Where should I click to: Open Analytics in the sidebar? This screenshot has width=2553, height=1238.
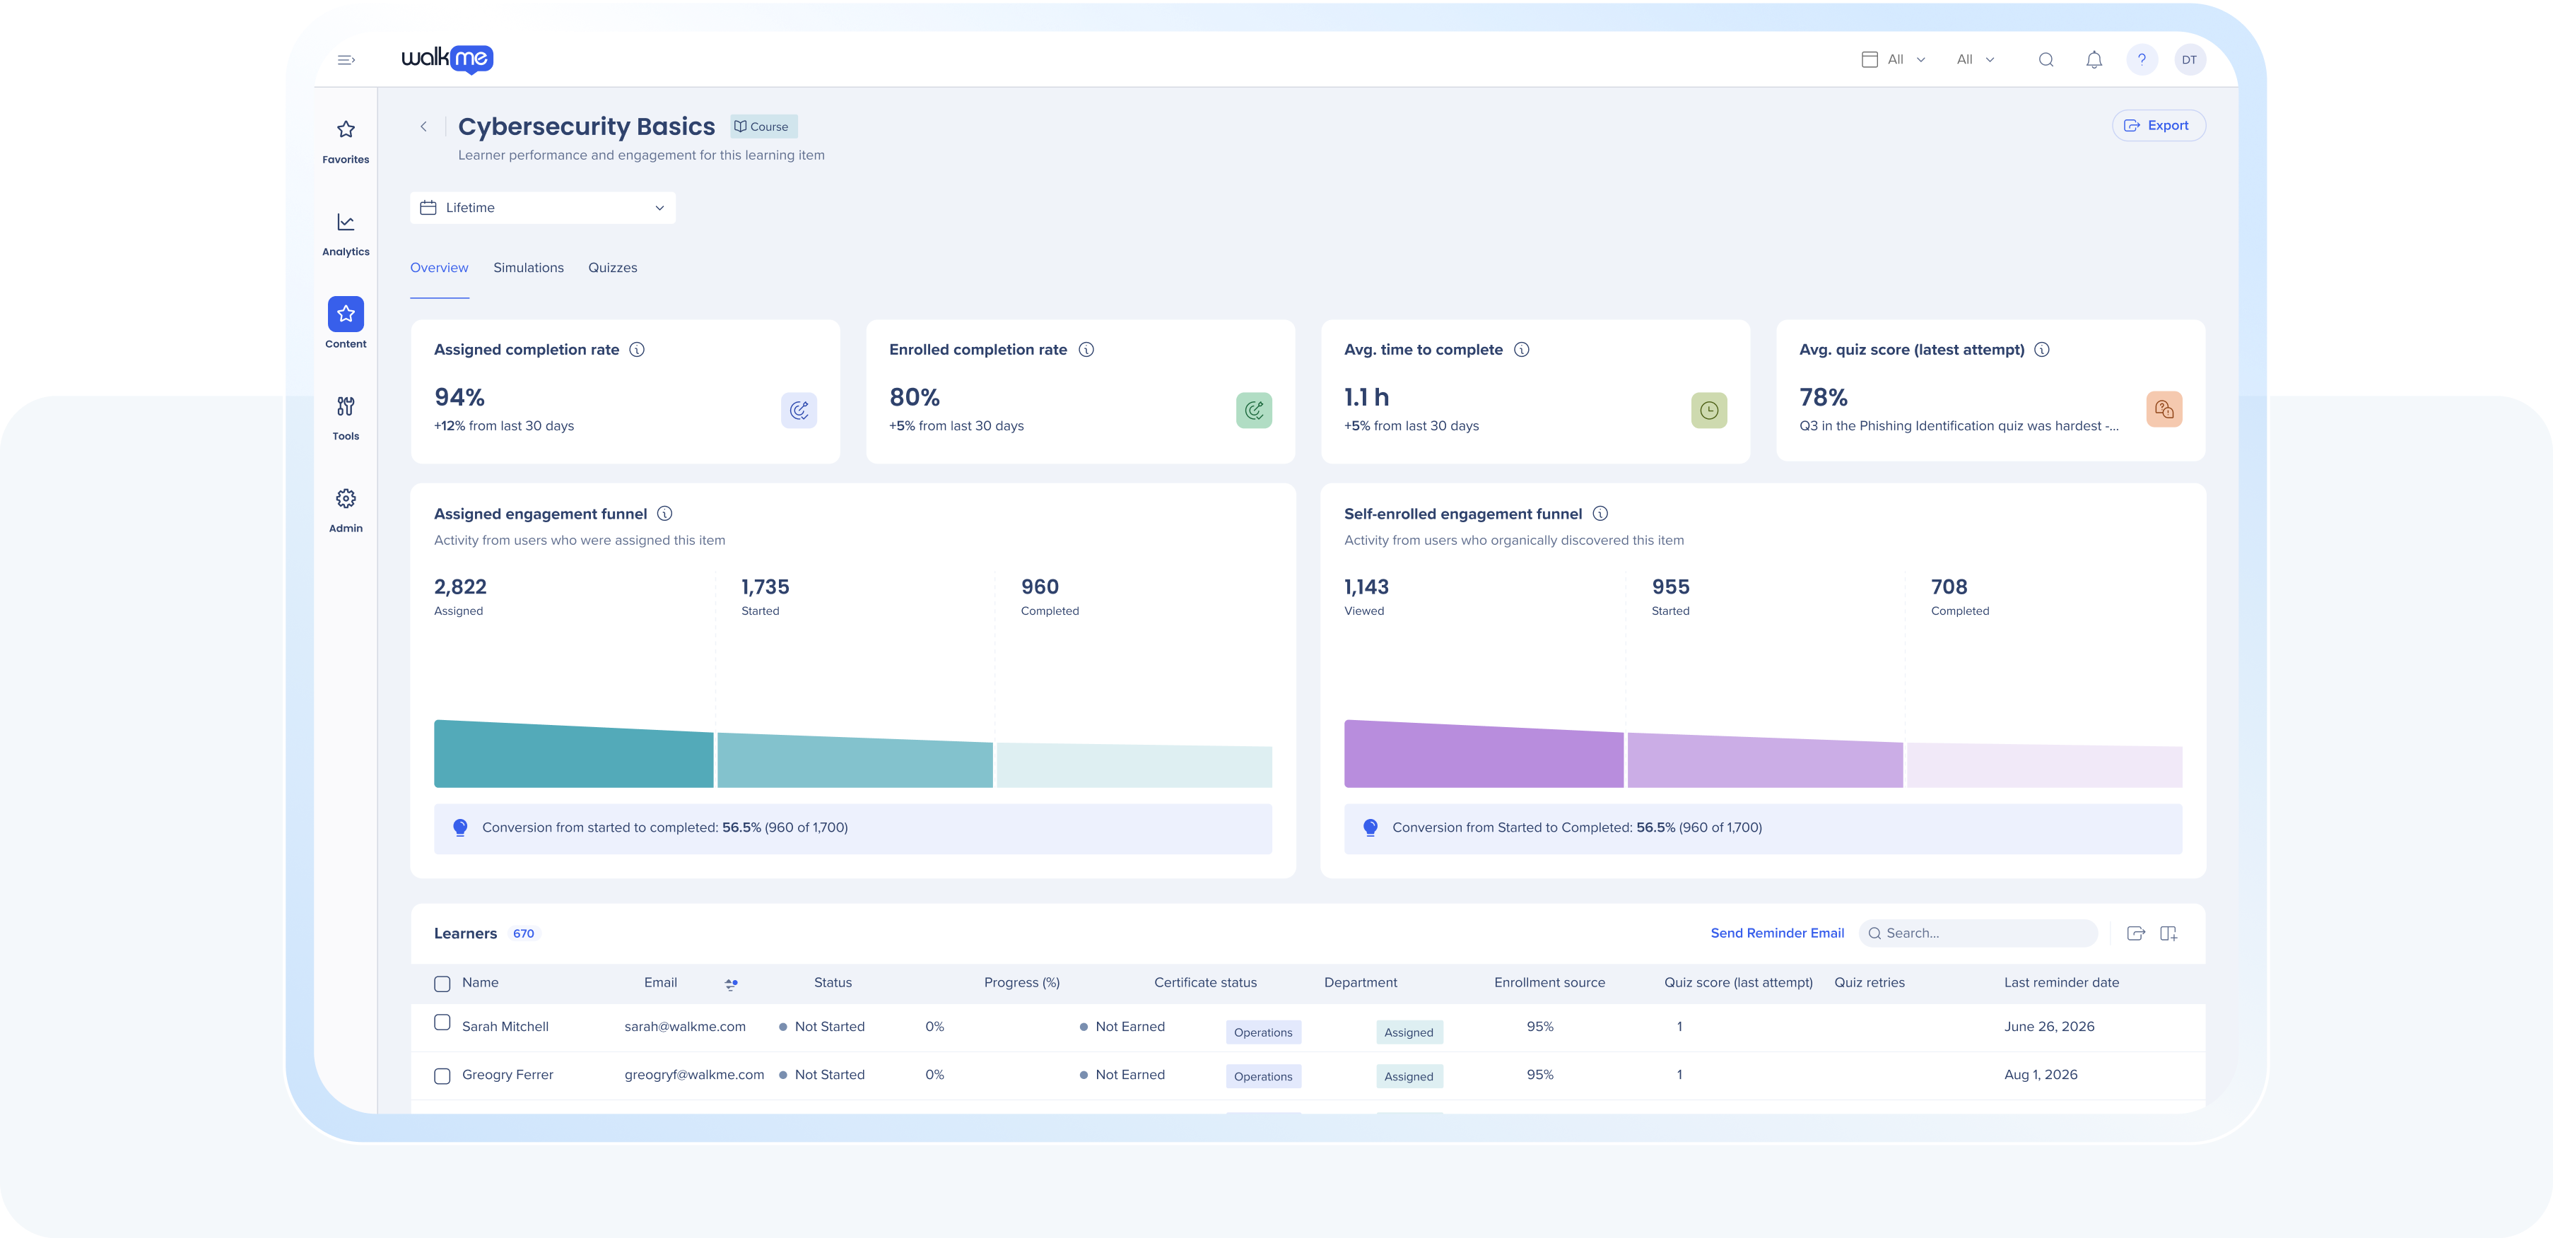point(345,234)
